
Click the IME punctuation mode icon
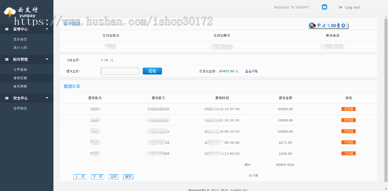[x=329, y=25]
